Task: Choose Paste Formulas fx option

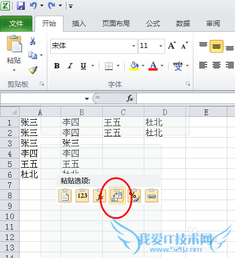Action: tap(99, 196)
